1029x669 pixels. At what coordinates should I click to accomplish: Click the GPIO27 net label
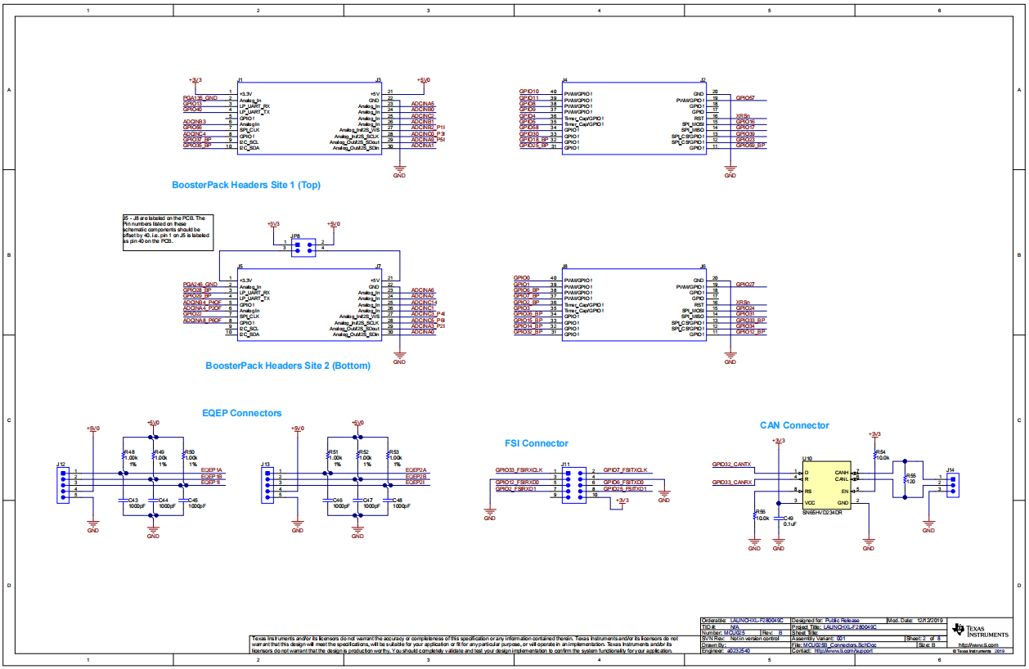click(745, 284)
